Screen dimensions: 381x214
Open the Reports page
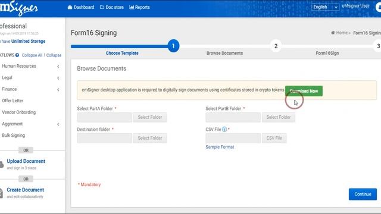pyautogui.click(x=139, y=7)
